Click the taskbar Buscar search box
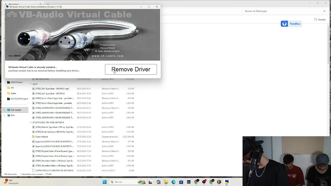Image resolution: width=331 pixels, height=186 pixels. point(128,182)
